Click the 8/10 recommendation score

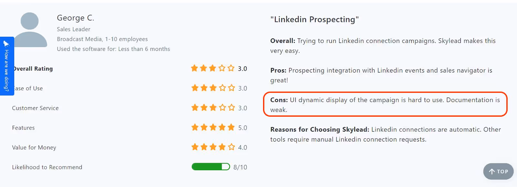[x=240, y=167]
